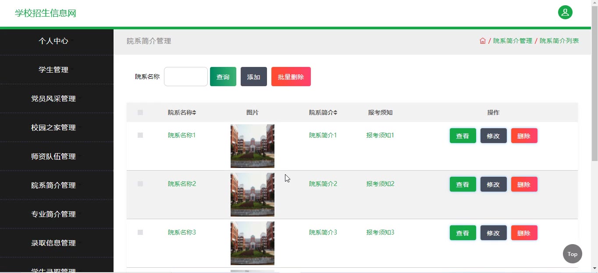
Task: Expand 党员风采管理 sidebar menu
Action: pyautogui.click(x=57, y=99)
